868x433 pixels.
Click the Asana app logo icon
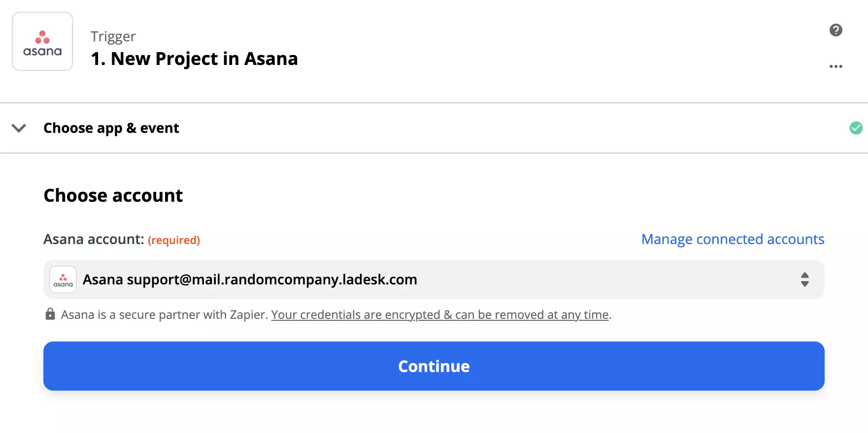coord(42,41)
